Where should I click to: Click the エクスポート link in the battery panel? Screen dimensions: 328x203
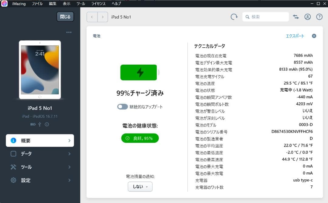pyautogui.click(x=295, y=36)
